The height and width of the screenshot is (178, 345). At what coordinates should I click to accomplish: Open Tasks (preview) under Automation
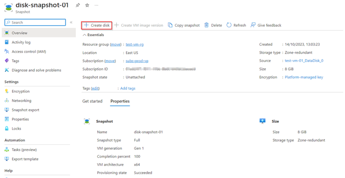24,150
